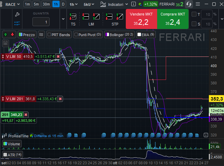Screen dimensions: 224x166
Task: Open the 5kU units dropdown
Action: tap(90, 4)
